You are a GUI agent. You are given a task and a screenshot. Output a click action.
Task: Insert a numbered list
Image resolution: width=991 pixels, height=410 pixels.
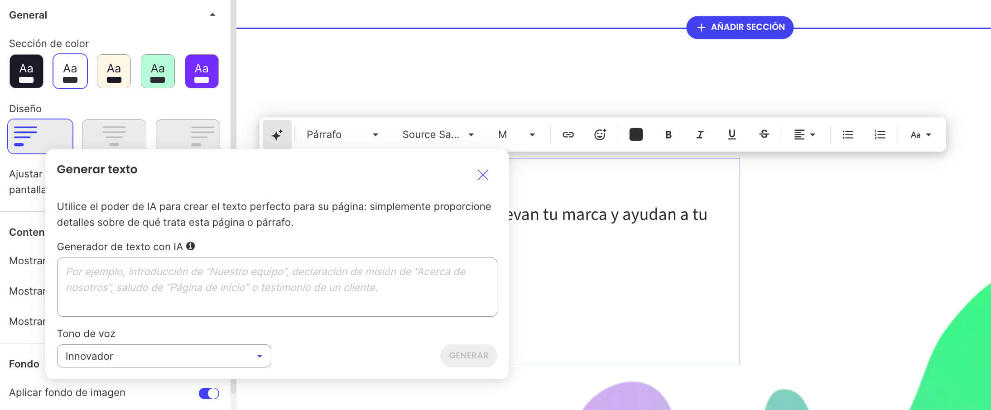click(879, 134)
